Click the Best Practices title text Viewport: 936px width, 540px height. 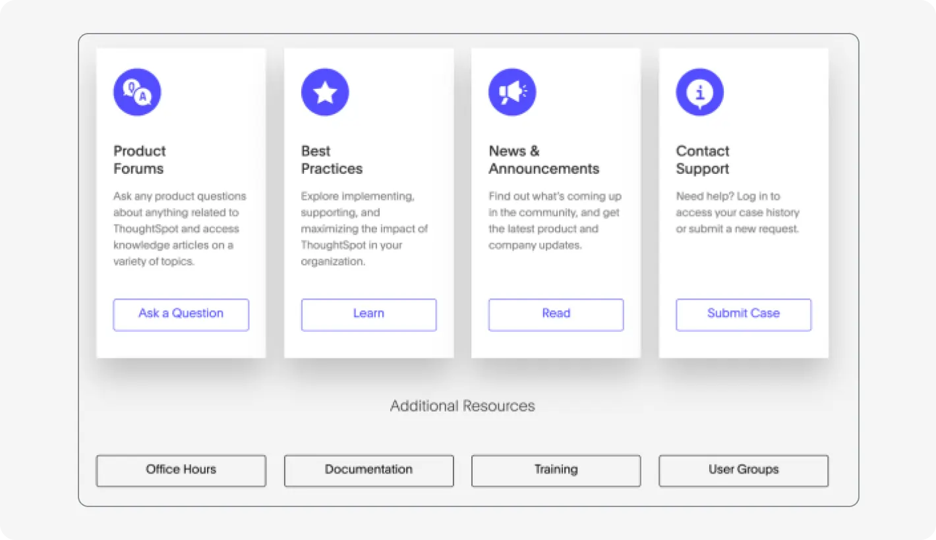pos(332,159)
